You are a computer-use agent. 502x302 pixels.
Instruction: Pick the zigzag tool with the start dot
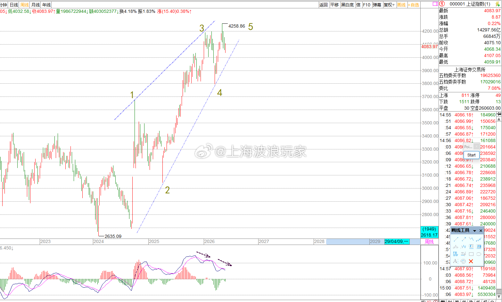click(479, 239)
